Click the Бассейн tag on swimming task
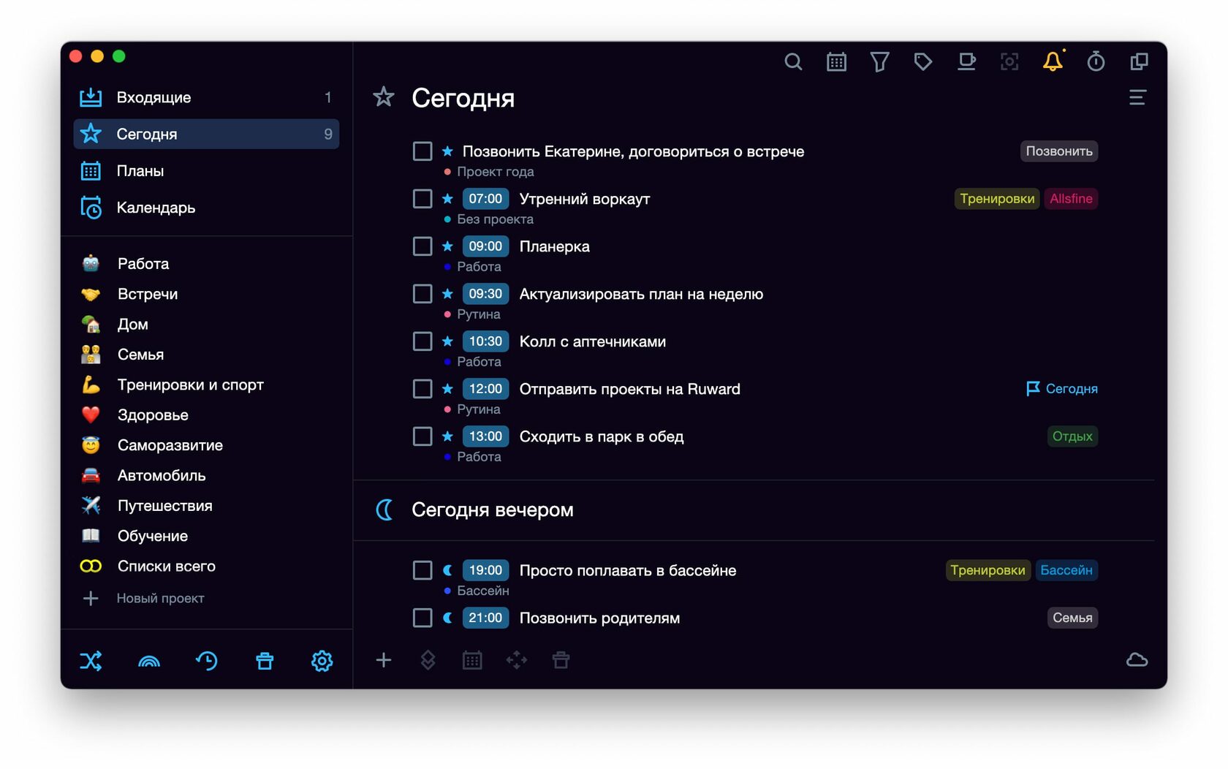The width and height of the screenshot is (1228, 769). point(1066,570)
